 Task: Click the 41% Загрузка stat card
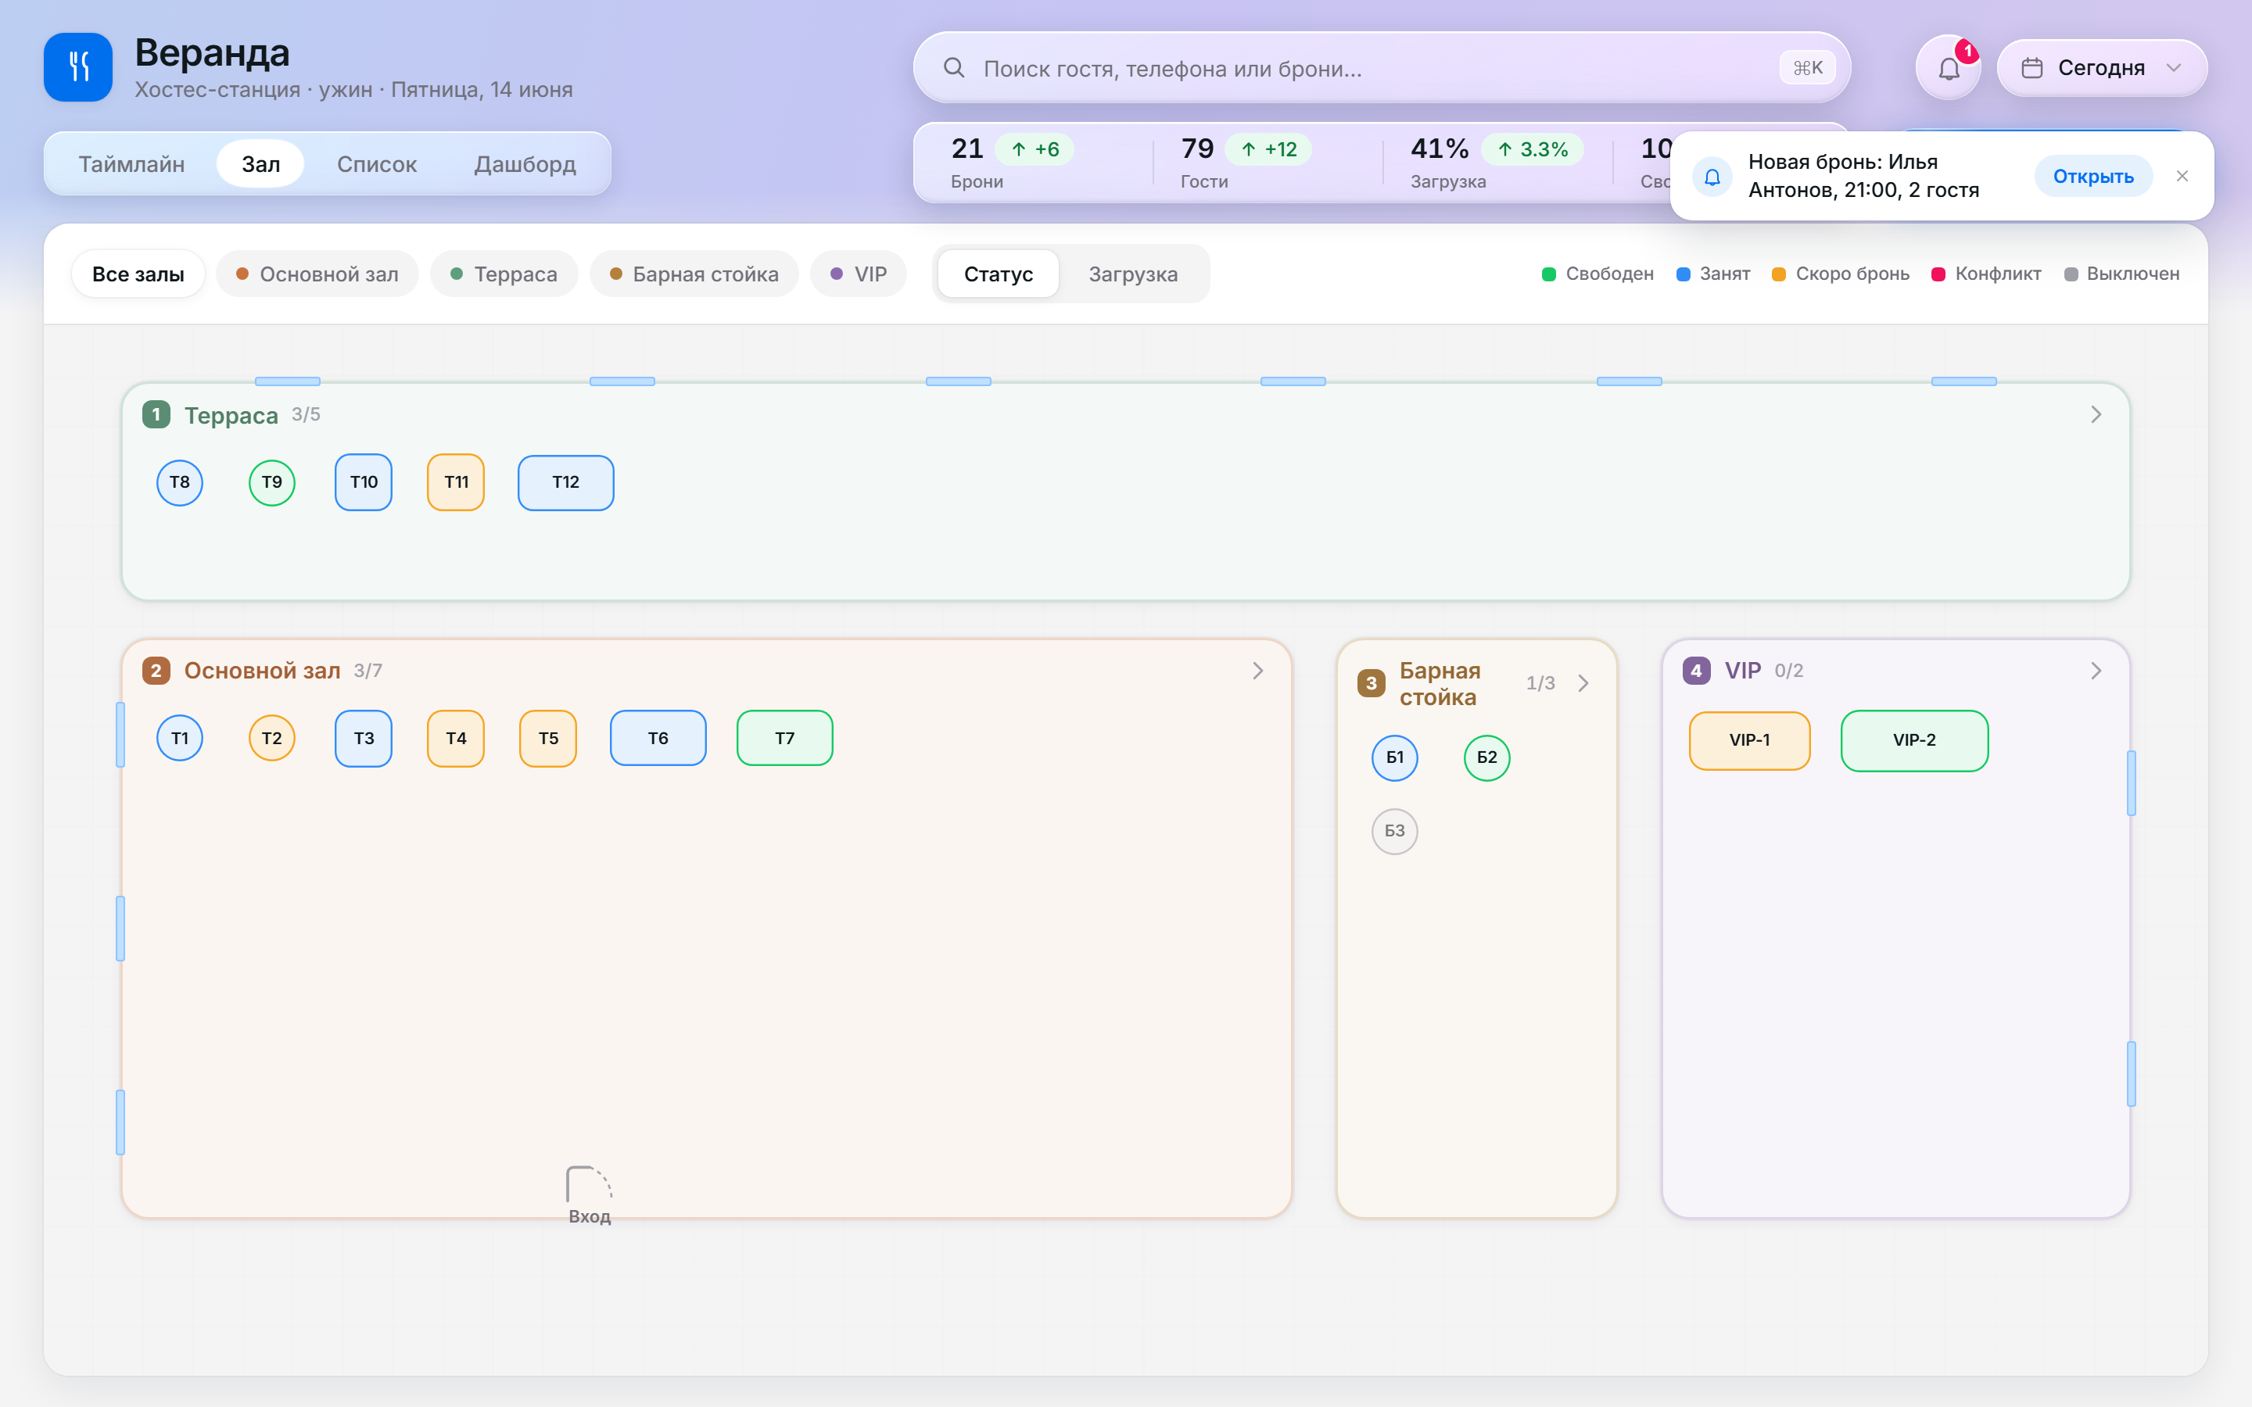coord(1498,162)
